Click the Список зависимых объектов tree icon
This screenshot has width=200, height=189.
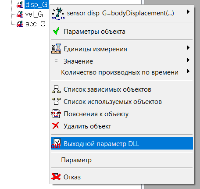tap(56, 89)
